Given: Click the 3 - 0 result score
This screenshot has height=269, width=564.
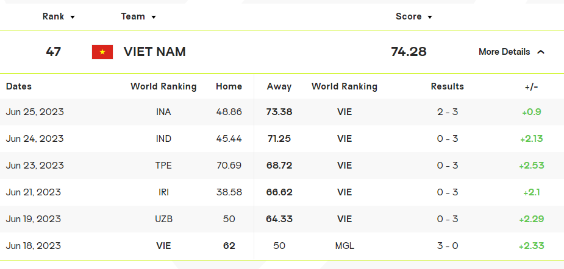Looking at the screenshot, I should pos(448,246).
